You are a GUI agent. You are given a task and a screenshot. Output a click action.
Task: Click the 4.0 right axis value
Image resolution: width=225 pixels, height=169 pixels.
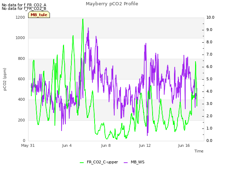210,92
